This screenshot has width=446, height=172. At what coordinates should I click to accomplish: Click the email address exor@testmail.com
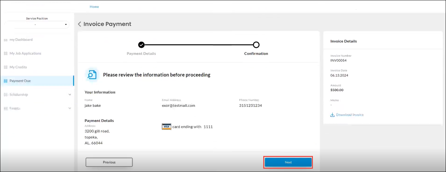click(178, 105)
